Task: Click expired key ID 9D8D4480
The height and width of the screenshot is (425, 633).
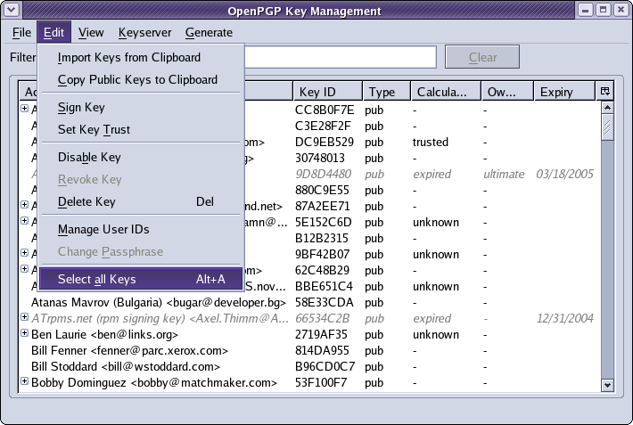Action: click(323, 174)
